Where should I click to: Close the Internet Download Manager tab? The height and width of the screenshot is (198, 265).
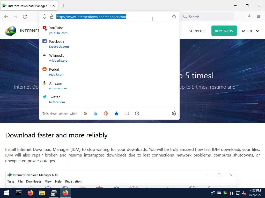[x=54, y=6]
